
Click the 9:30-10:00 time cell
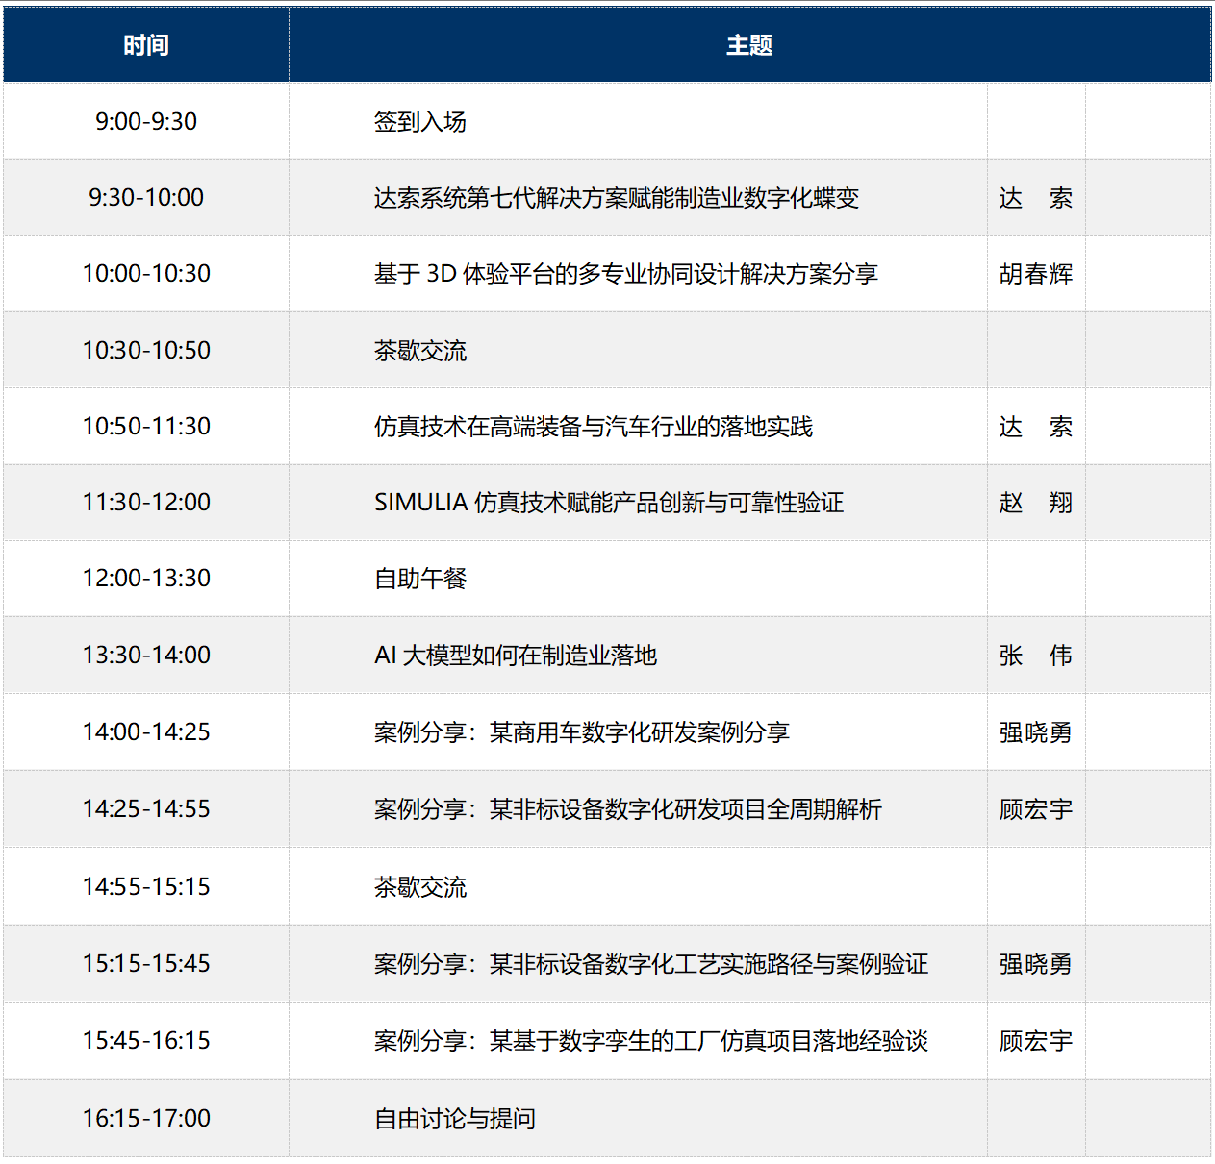146,198
